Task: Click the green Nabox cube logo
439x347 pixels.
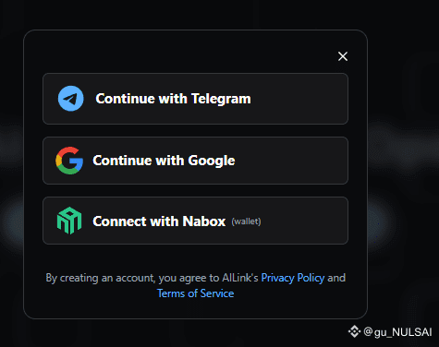Action: (69, 221)
